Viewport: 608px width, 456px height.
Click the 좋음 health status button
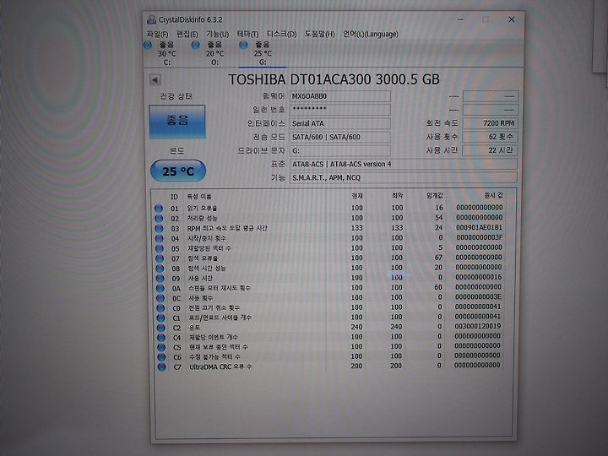[177, 122]
